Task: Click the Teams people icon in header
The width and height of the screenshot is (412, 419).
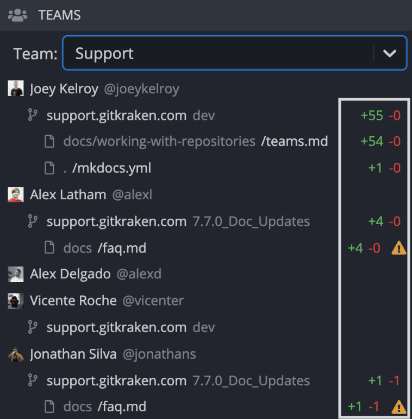Action: (x=17, y=15)
